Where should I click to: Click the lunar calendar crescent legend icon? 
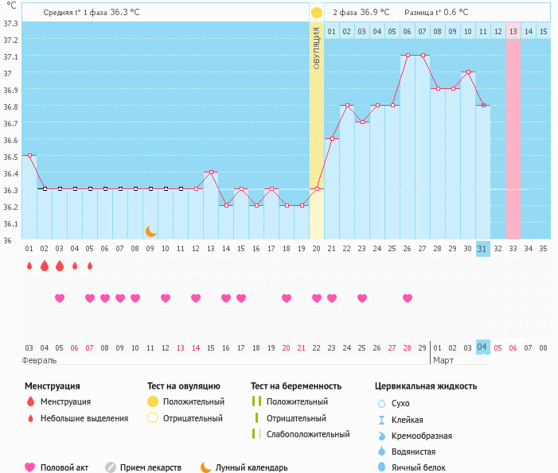(206, 467)
